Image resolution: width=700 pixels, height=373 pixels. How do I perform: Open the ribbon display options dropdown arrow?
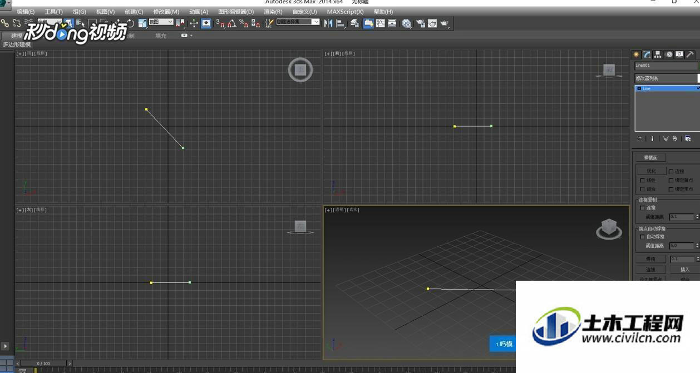(191, 36)
